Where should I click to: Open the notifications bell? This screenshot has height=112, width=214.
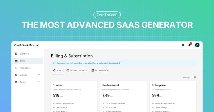[189, 45]
